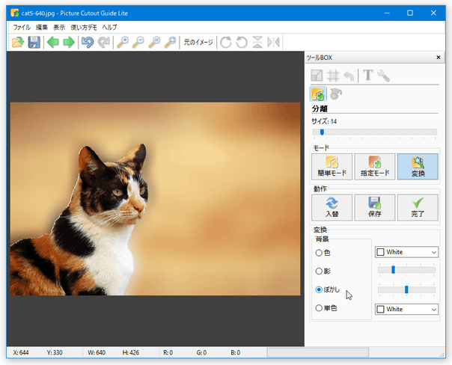452x365 pixels.
Task: Open the 編集 menu
Action: (42, 28)
